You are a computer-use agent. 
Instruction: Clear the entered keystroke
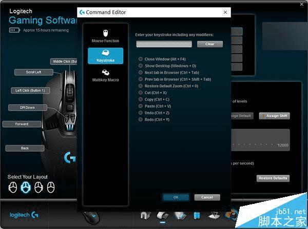(x=210, y=44)
